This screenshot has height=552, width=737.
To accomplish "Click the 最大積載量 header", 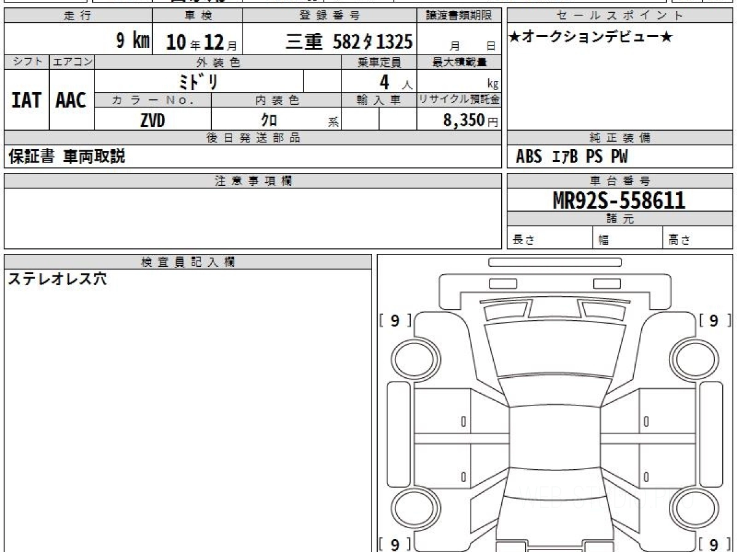I will click(x=459, y=62).
